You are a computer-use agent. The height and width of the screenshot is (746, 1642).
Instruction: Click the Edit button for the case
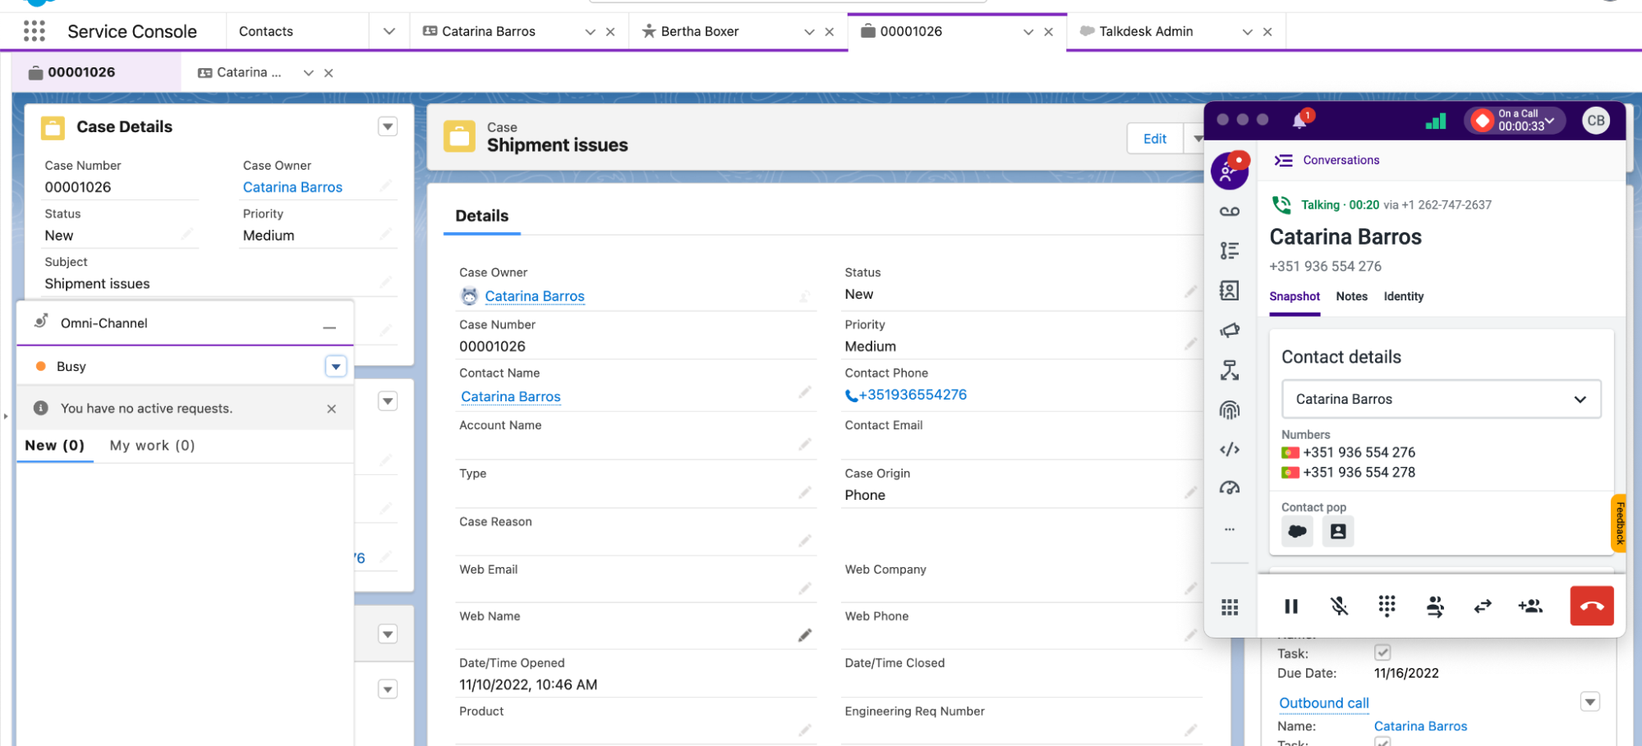pos(1155,139)
